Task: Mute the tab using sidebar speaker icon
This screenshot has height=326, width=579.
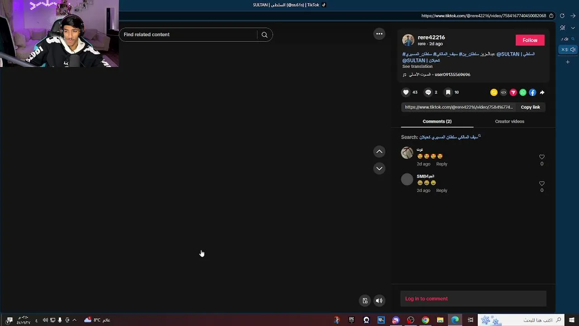Action: pos(573,50)
